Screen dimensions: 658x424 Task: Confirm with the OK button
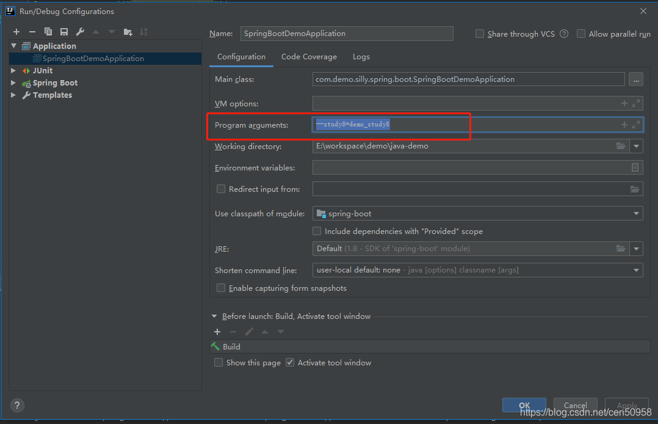tap(524, 405)
